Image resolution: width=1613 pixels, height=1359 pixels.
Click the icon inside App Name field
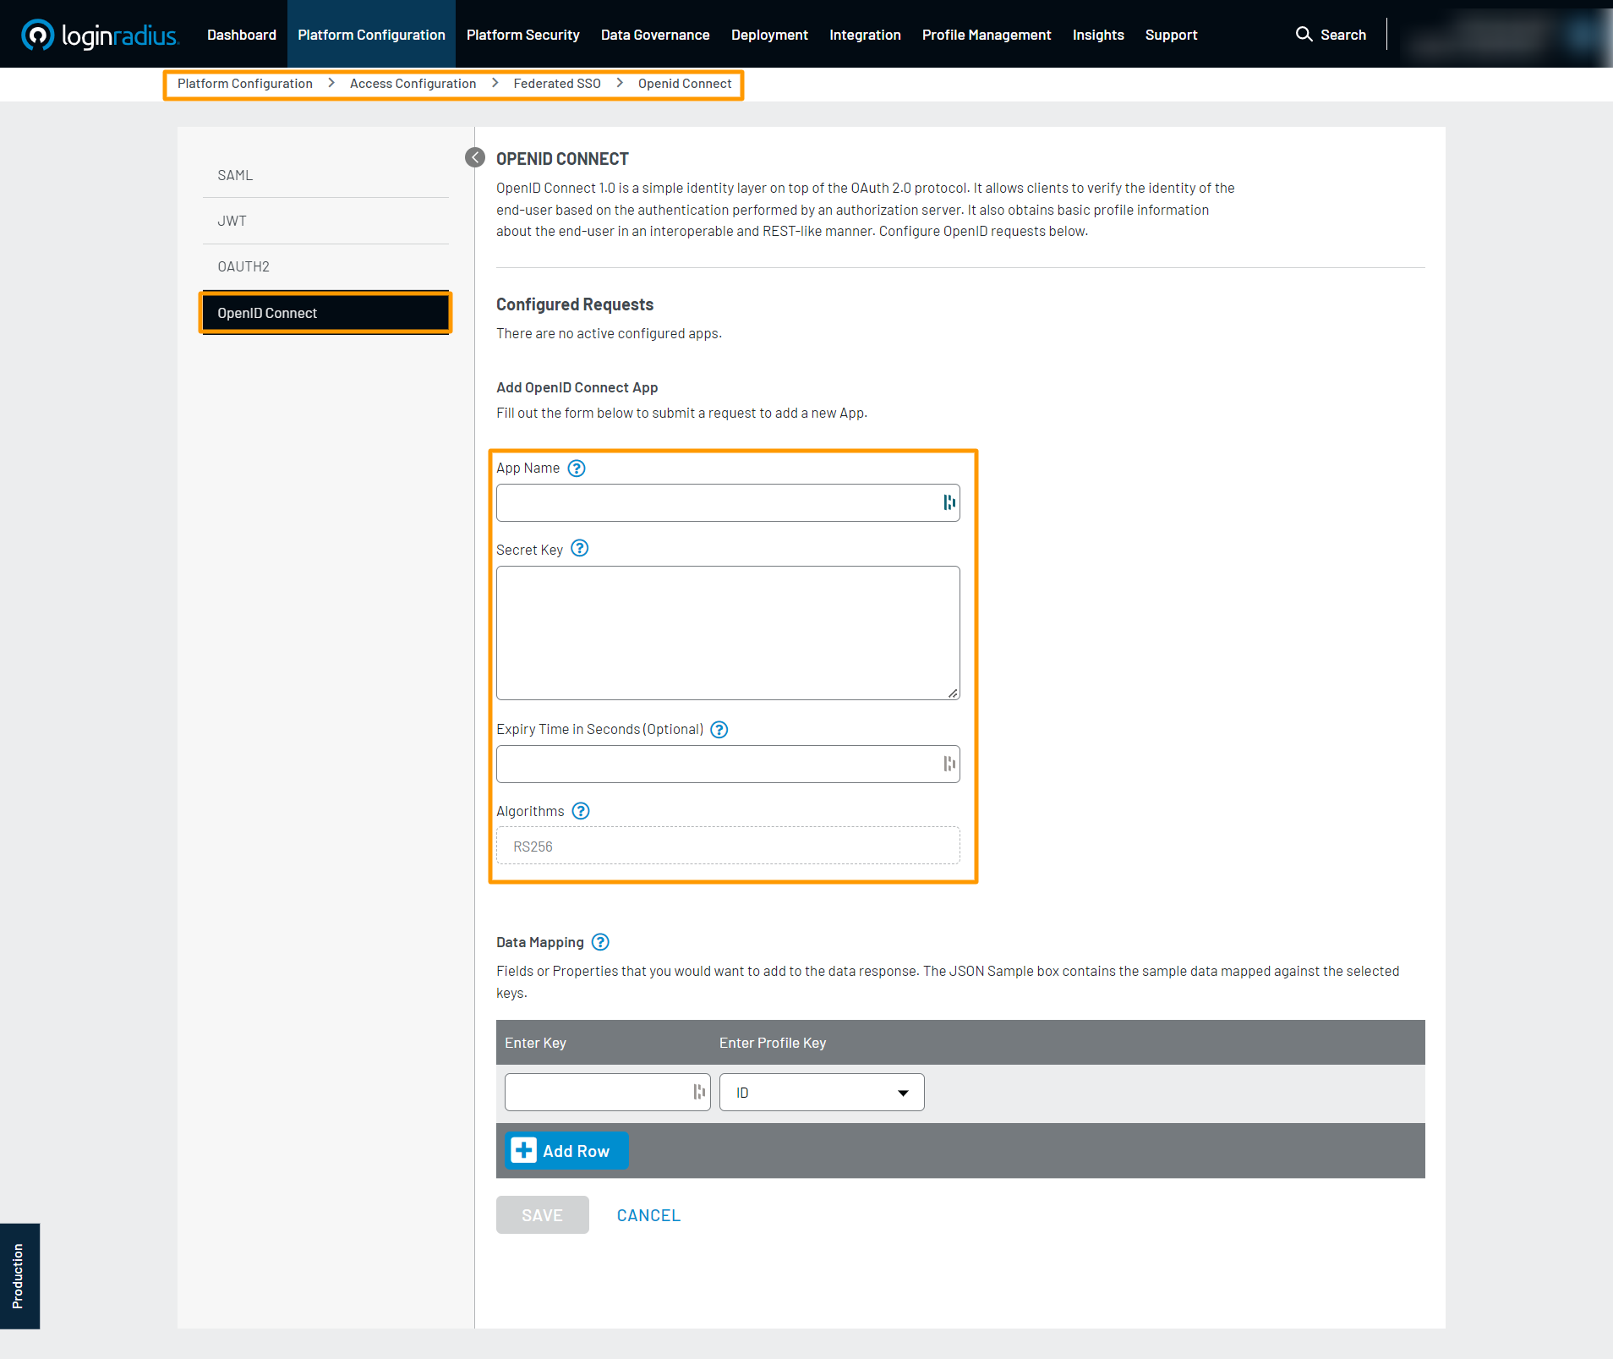click(949, 502)
